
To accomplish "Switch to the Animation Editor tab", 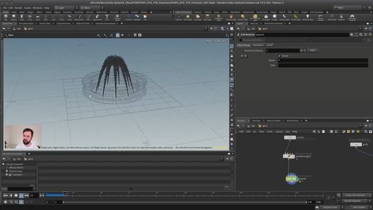I will tap(26, 23).
